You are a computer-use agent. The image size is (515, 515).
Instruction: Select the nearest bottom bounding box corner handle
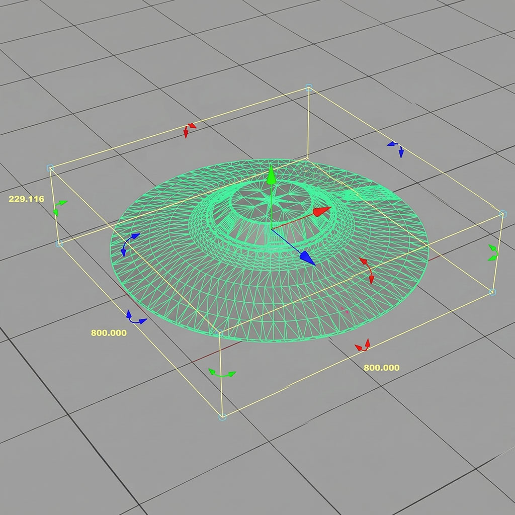tap(222, 416)
